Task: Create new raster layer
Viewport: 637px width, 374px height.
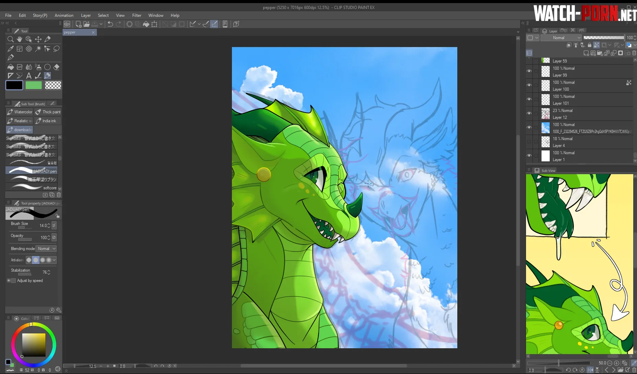Action: 586,53
